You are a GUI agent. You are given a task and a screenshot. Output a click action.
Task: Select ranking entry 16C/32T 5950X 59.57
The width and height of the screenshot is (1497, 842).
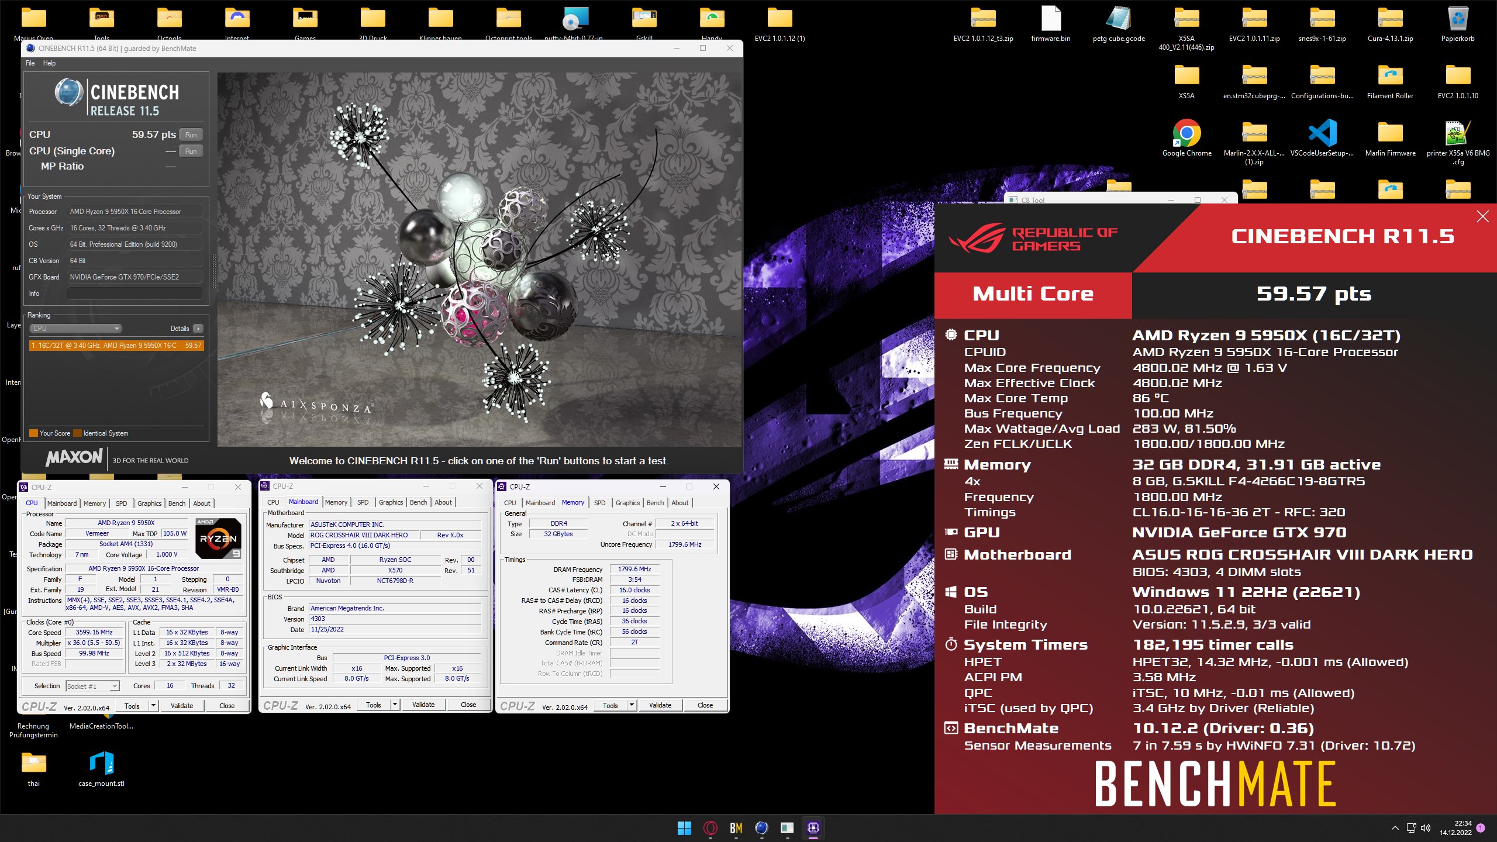click(116, 346)
